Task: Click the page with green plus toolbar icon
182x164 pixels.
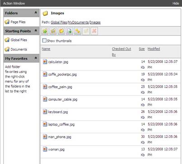Action: (70, 31)
